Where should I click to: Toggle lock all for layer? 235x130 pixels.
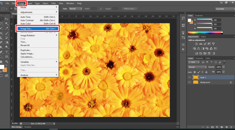point(206,72)
